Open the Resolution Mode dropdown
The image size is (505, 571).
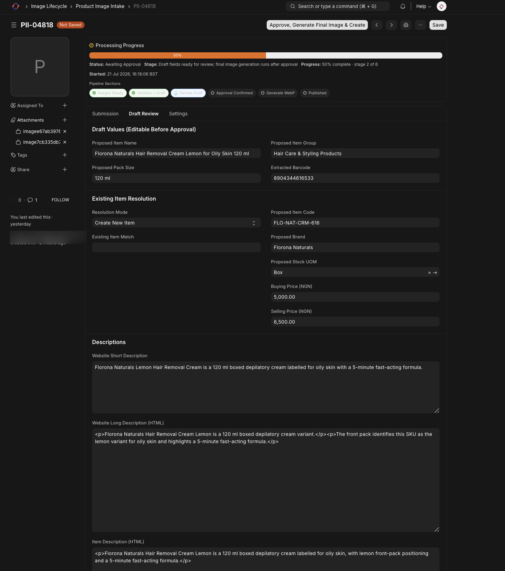pyautogui.click(x=176, y=223)
